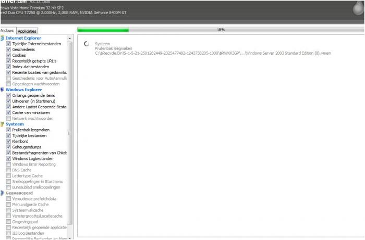The image size is (365, 240).
Task: Click the spinning progress indicator icon
Action: pos(87,44)
